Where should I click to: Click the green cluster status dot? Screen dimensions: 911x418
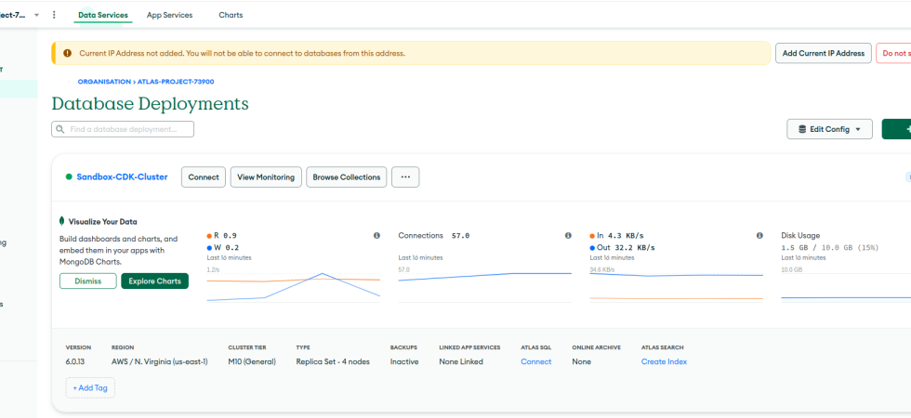tap(69, 177)
